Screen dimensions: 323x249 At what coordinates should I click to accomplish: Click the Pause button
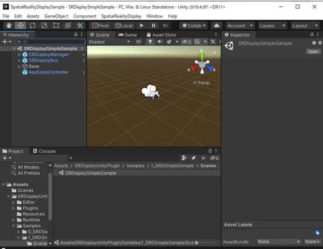coord(153,26)
